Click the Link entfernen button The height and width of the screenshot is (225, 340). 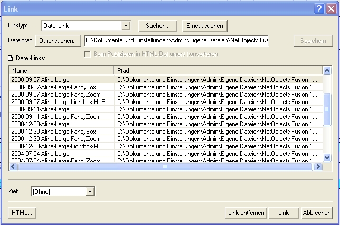[x=245, y=212]
